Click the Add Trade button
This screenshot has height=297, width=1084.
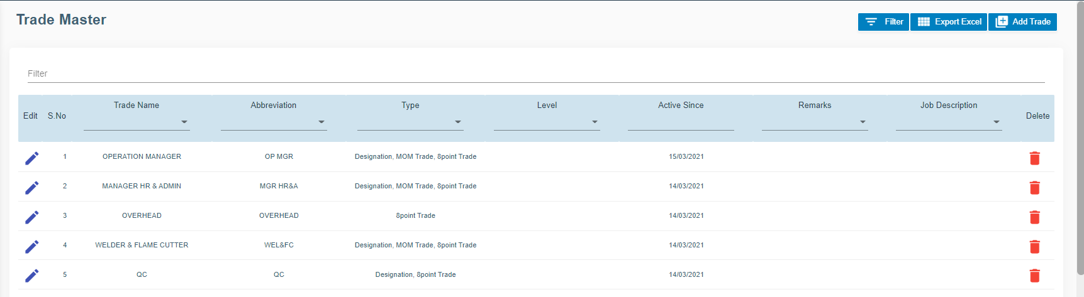[1022, 22]
